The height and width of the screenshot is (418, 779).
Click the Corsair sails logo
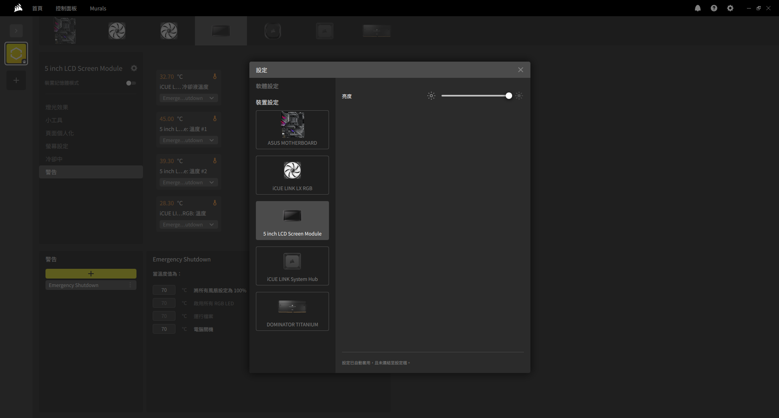click(x=18, y=8)
